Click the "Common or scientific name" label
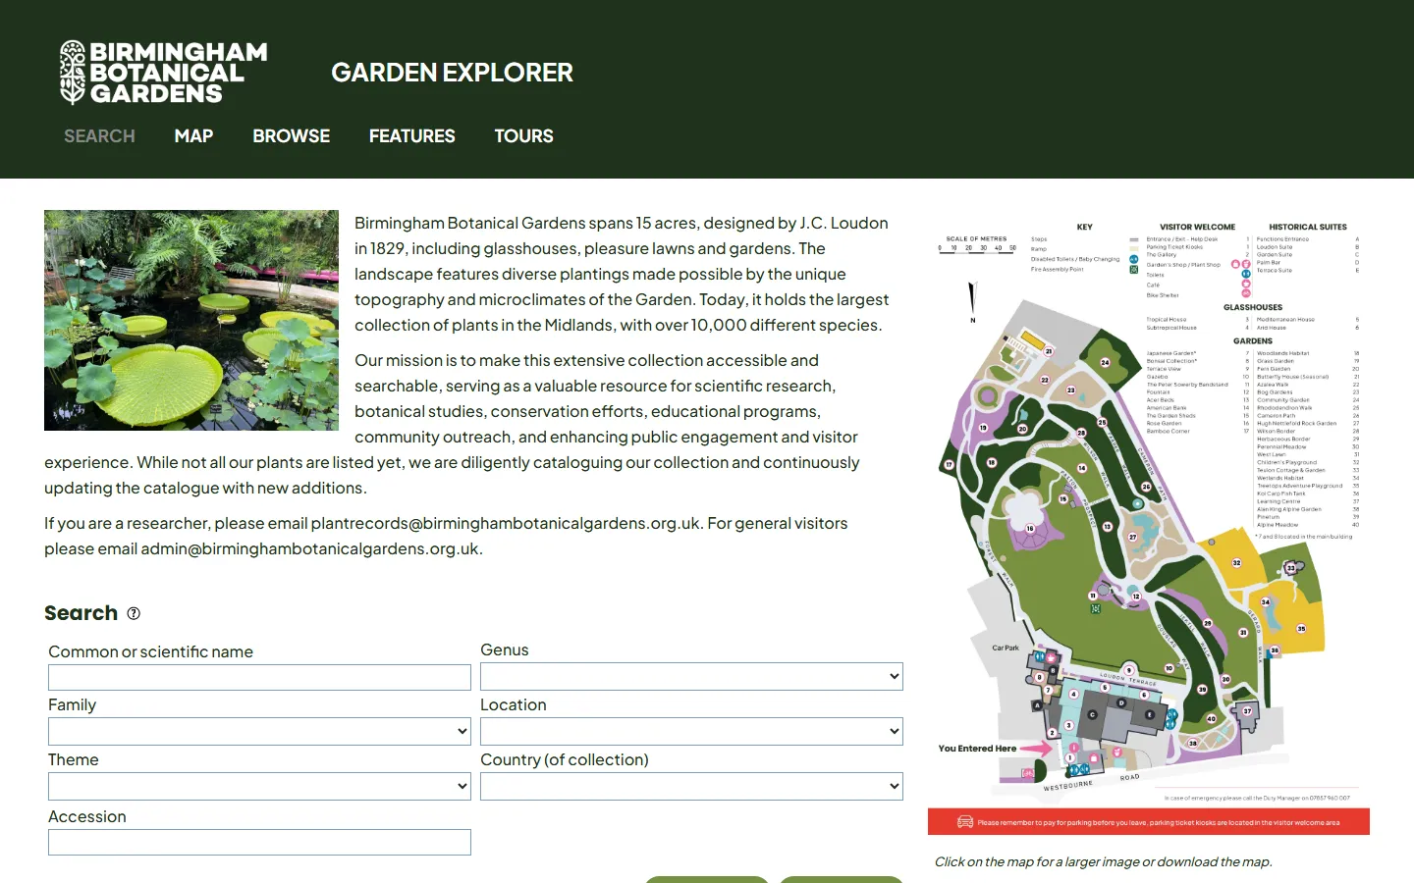Screen dimensions: 1414x883 pos(150,651)
